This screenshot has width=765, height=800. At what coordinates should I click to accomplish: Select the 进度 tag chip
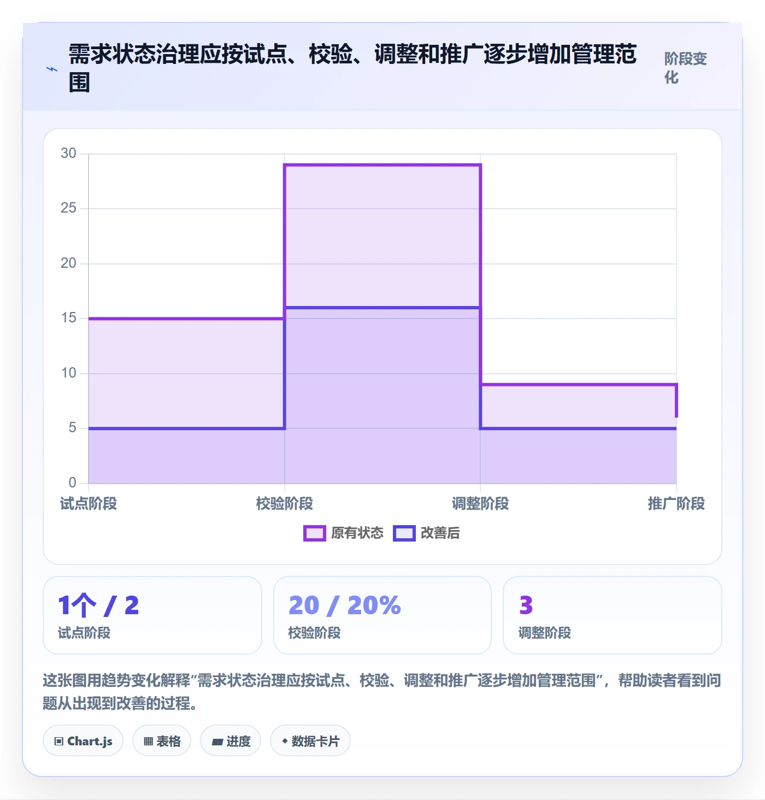tap(231, 741)
